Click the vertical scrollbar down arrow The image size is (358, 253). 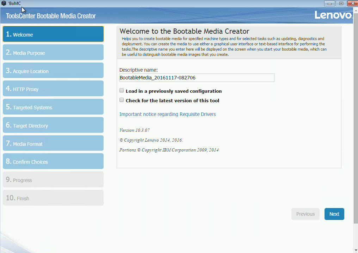356,251
